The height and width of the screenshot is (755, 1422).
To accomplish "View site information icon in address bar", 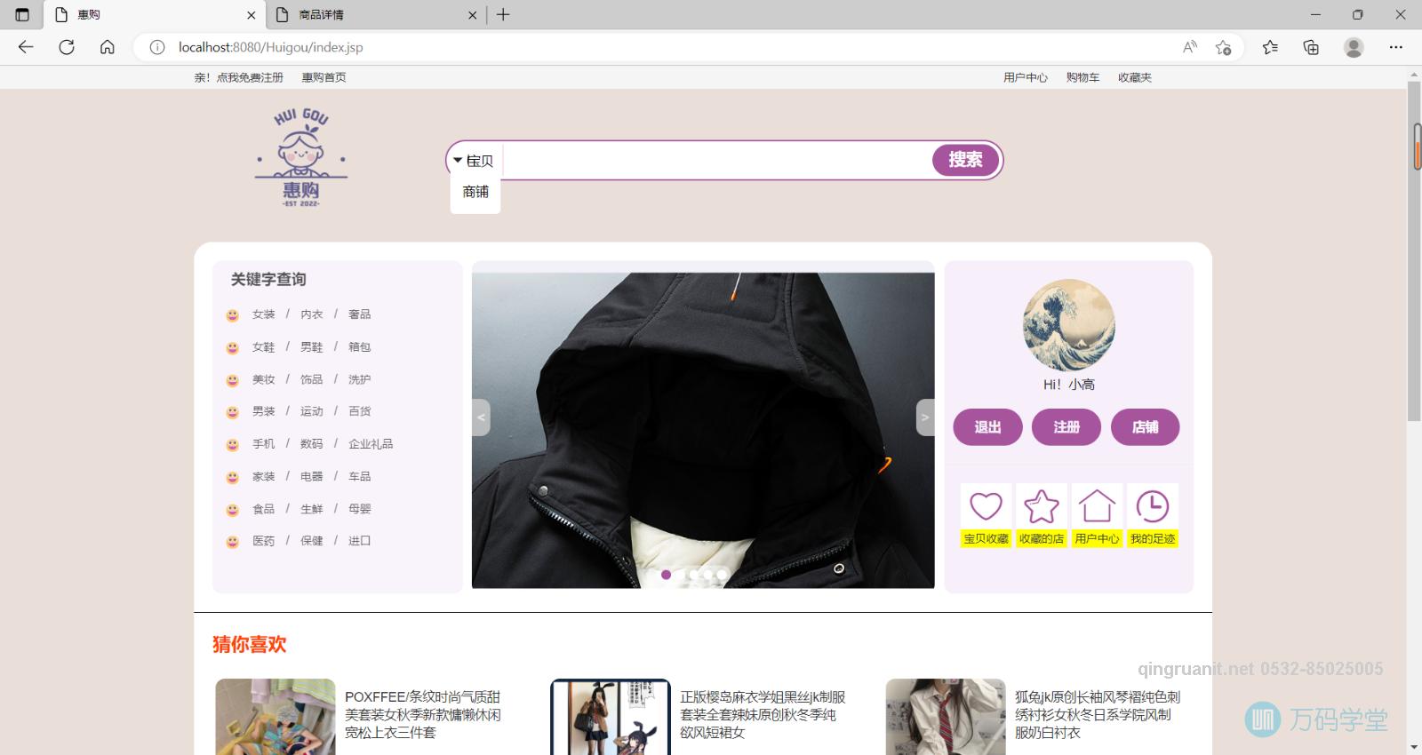I will (x=157, y=47).
